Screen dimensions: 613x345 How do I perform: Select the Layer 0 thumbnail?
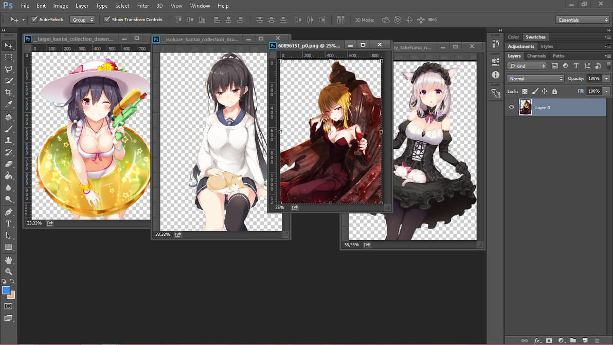[x=525, y=107]
